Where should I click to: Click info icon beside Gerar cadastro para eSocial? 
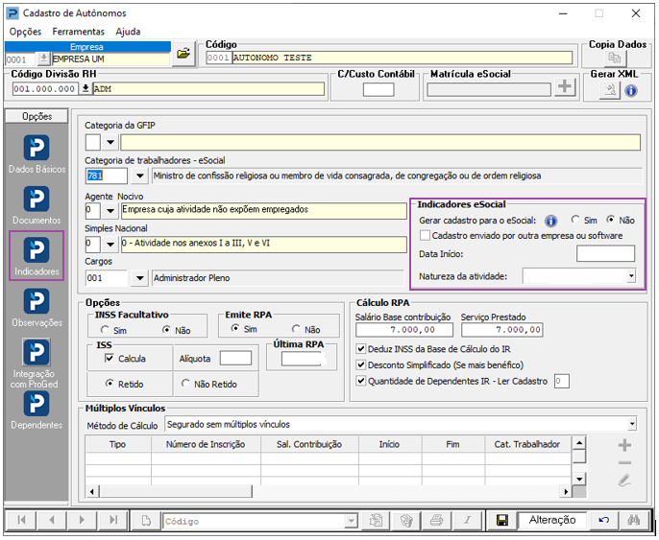[x=550, y=221]
